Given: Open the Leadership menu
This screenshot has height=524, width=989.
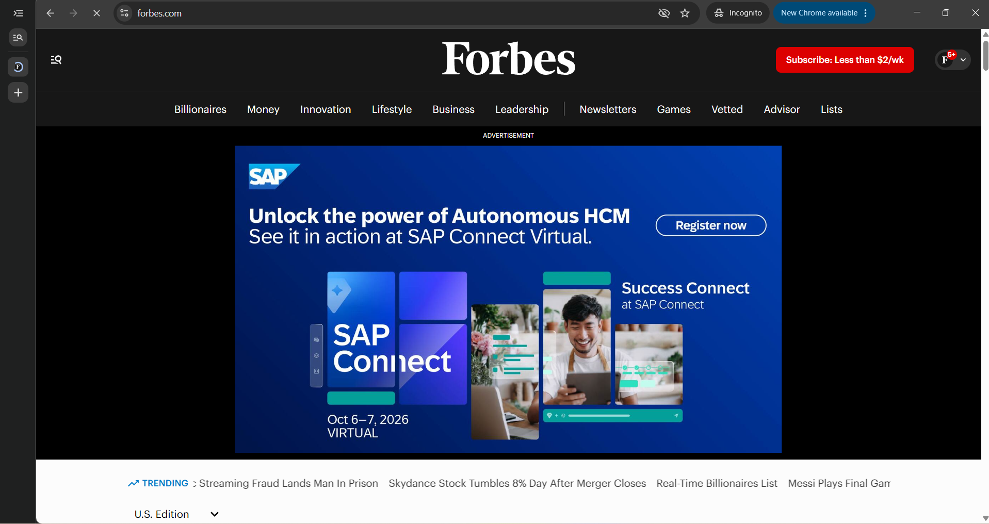Looking at the screenshot, I should (x=522, y=109).
